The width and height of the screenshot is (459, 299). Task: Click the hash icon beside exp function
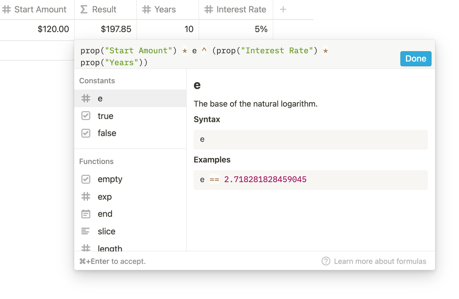86,197
